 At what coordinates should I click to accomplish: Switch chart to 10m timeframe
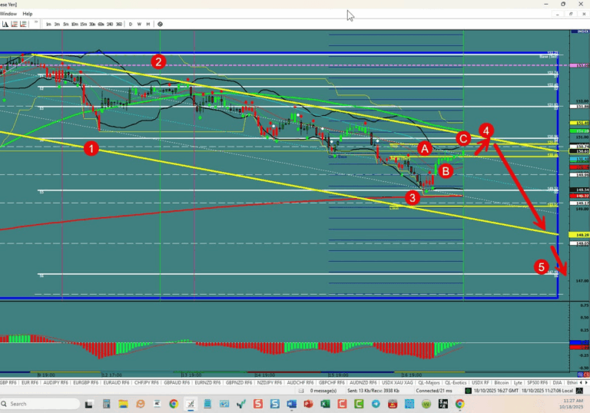click(x=75, y=24)
